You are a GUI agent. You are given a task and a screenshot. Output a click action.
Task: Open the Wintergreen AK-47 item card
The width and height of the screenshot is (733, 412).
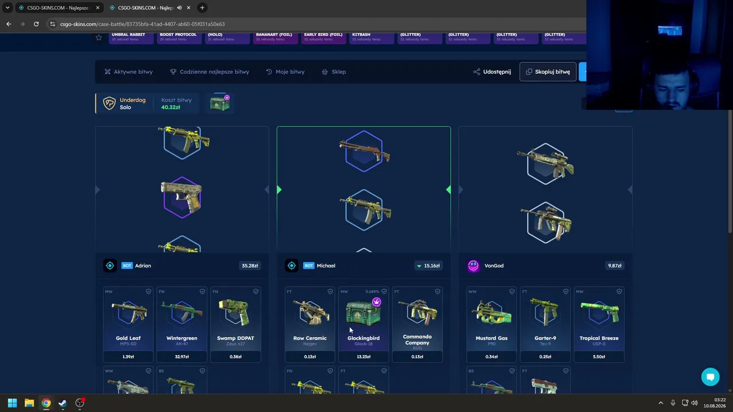(x=182, y=324)
